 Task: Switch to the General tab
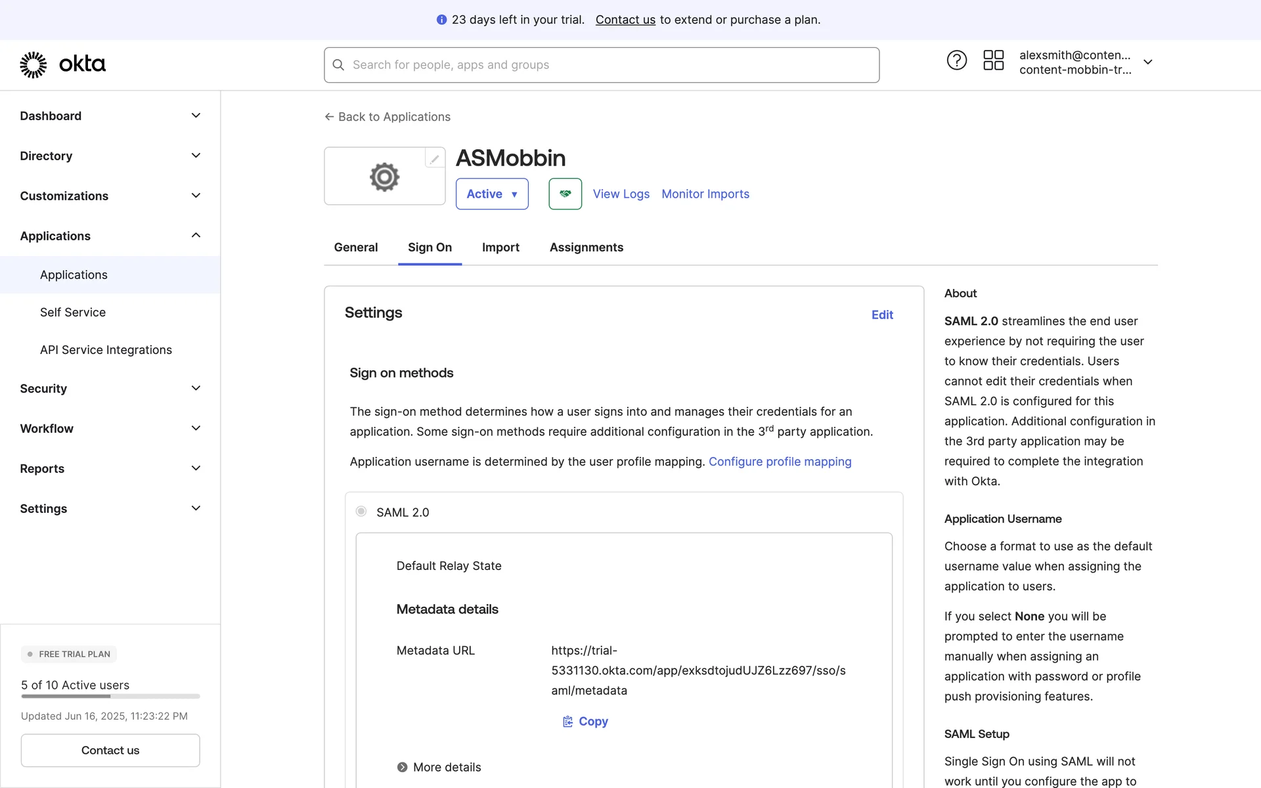pos(355,248)
